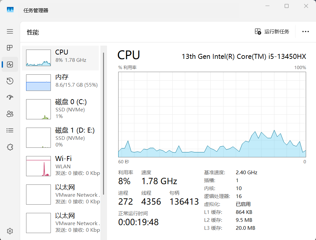Open the Services puzzle icon

tap(10, 147)
